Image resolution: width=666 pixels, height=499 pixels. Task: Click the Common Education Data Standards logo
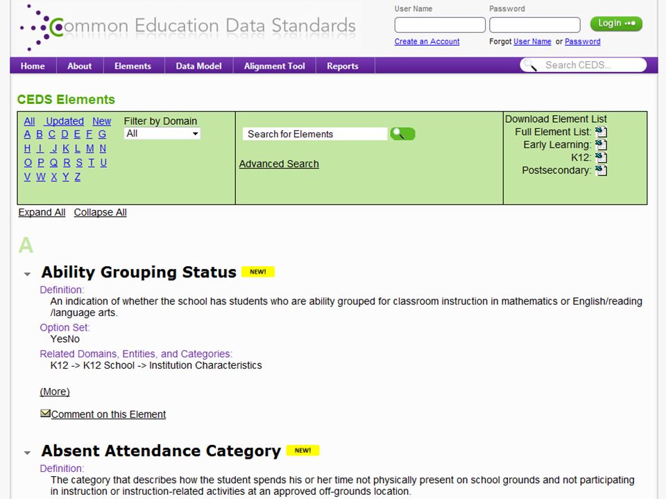[x=188, y=27]
